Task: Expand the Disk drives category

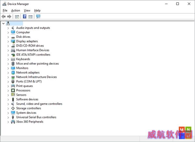Action: pos(8,37)
